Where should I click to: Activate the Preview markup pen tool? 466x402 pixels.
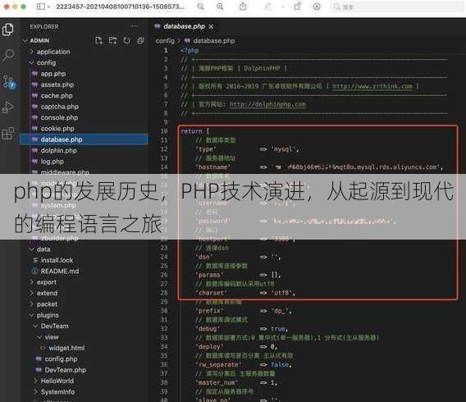[268, 7]
